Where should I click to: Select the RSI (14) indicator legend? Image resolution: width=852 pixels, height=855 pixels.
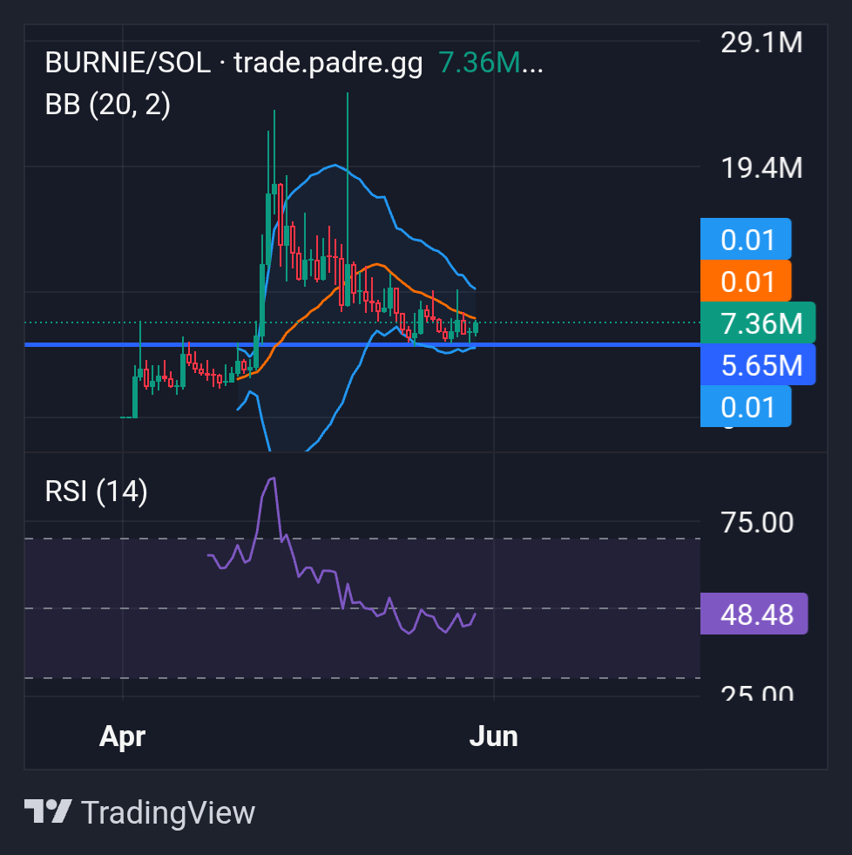pyautogui.click(x=96, y=492)
